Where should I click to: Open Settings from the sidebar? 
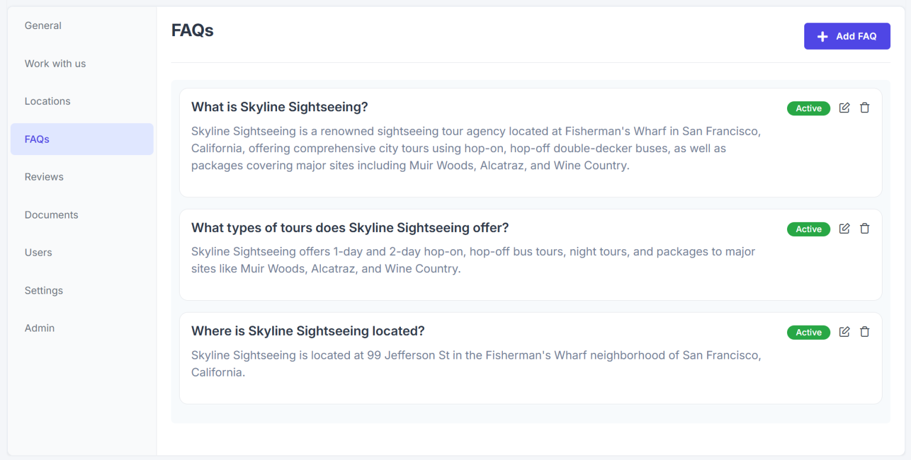[43, 291]
